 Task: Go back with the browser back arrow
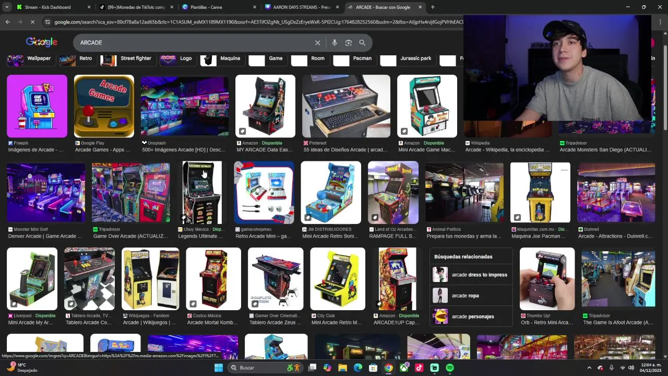[x=7, y=22]
